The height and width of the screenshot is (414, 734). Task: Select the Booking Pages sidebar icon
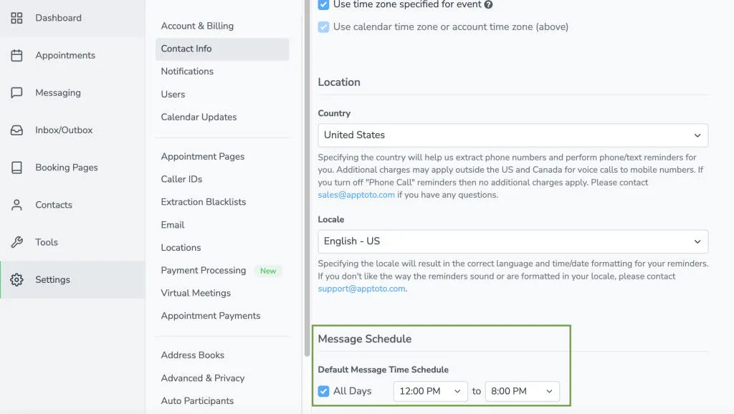click(19, 167)
